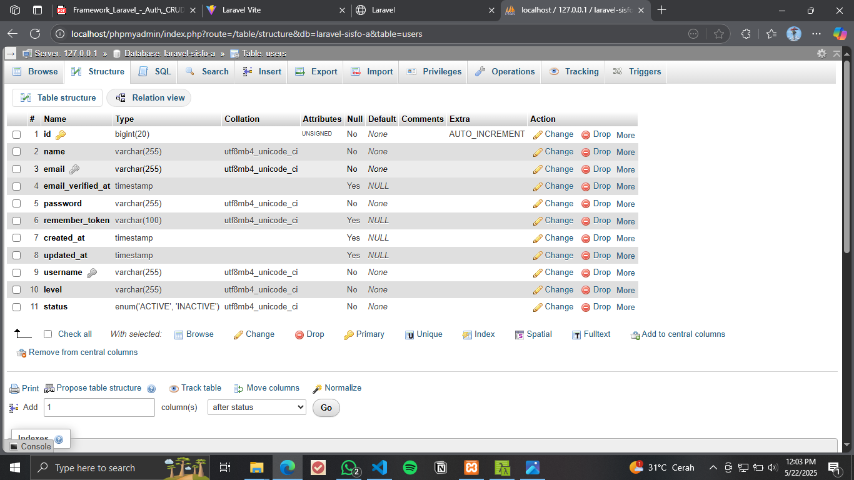
Task: Click the Primary key icon below the table
Action: click(x=349, y=335)
